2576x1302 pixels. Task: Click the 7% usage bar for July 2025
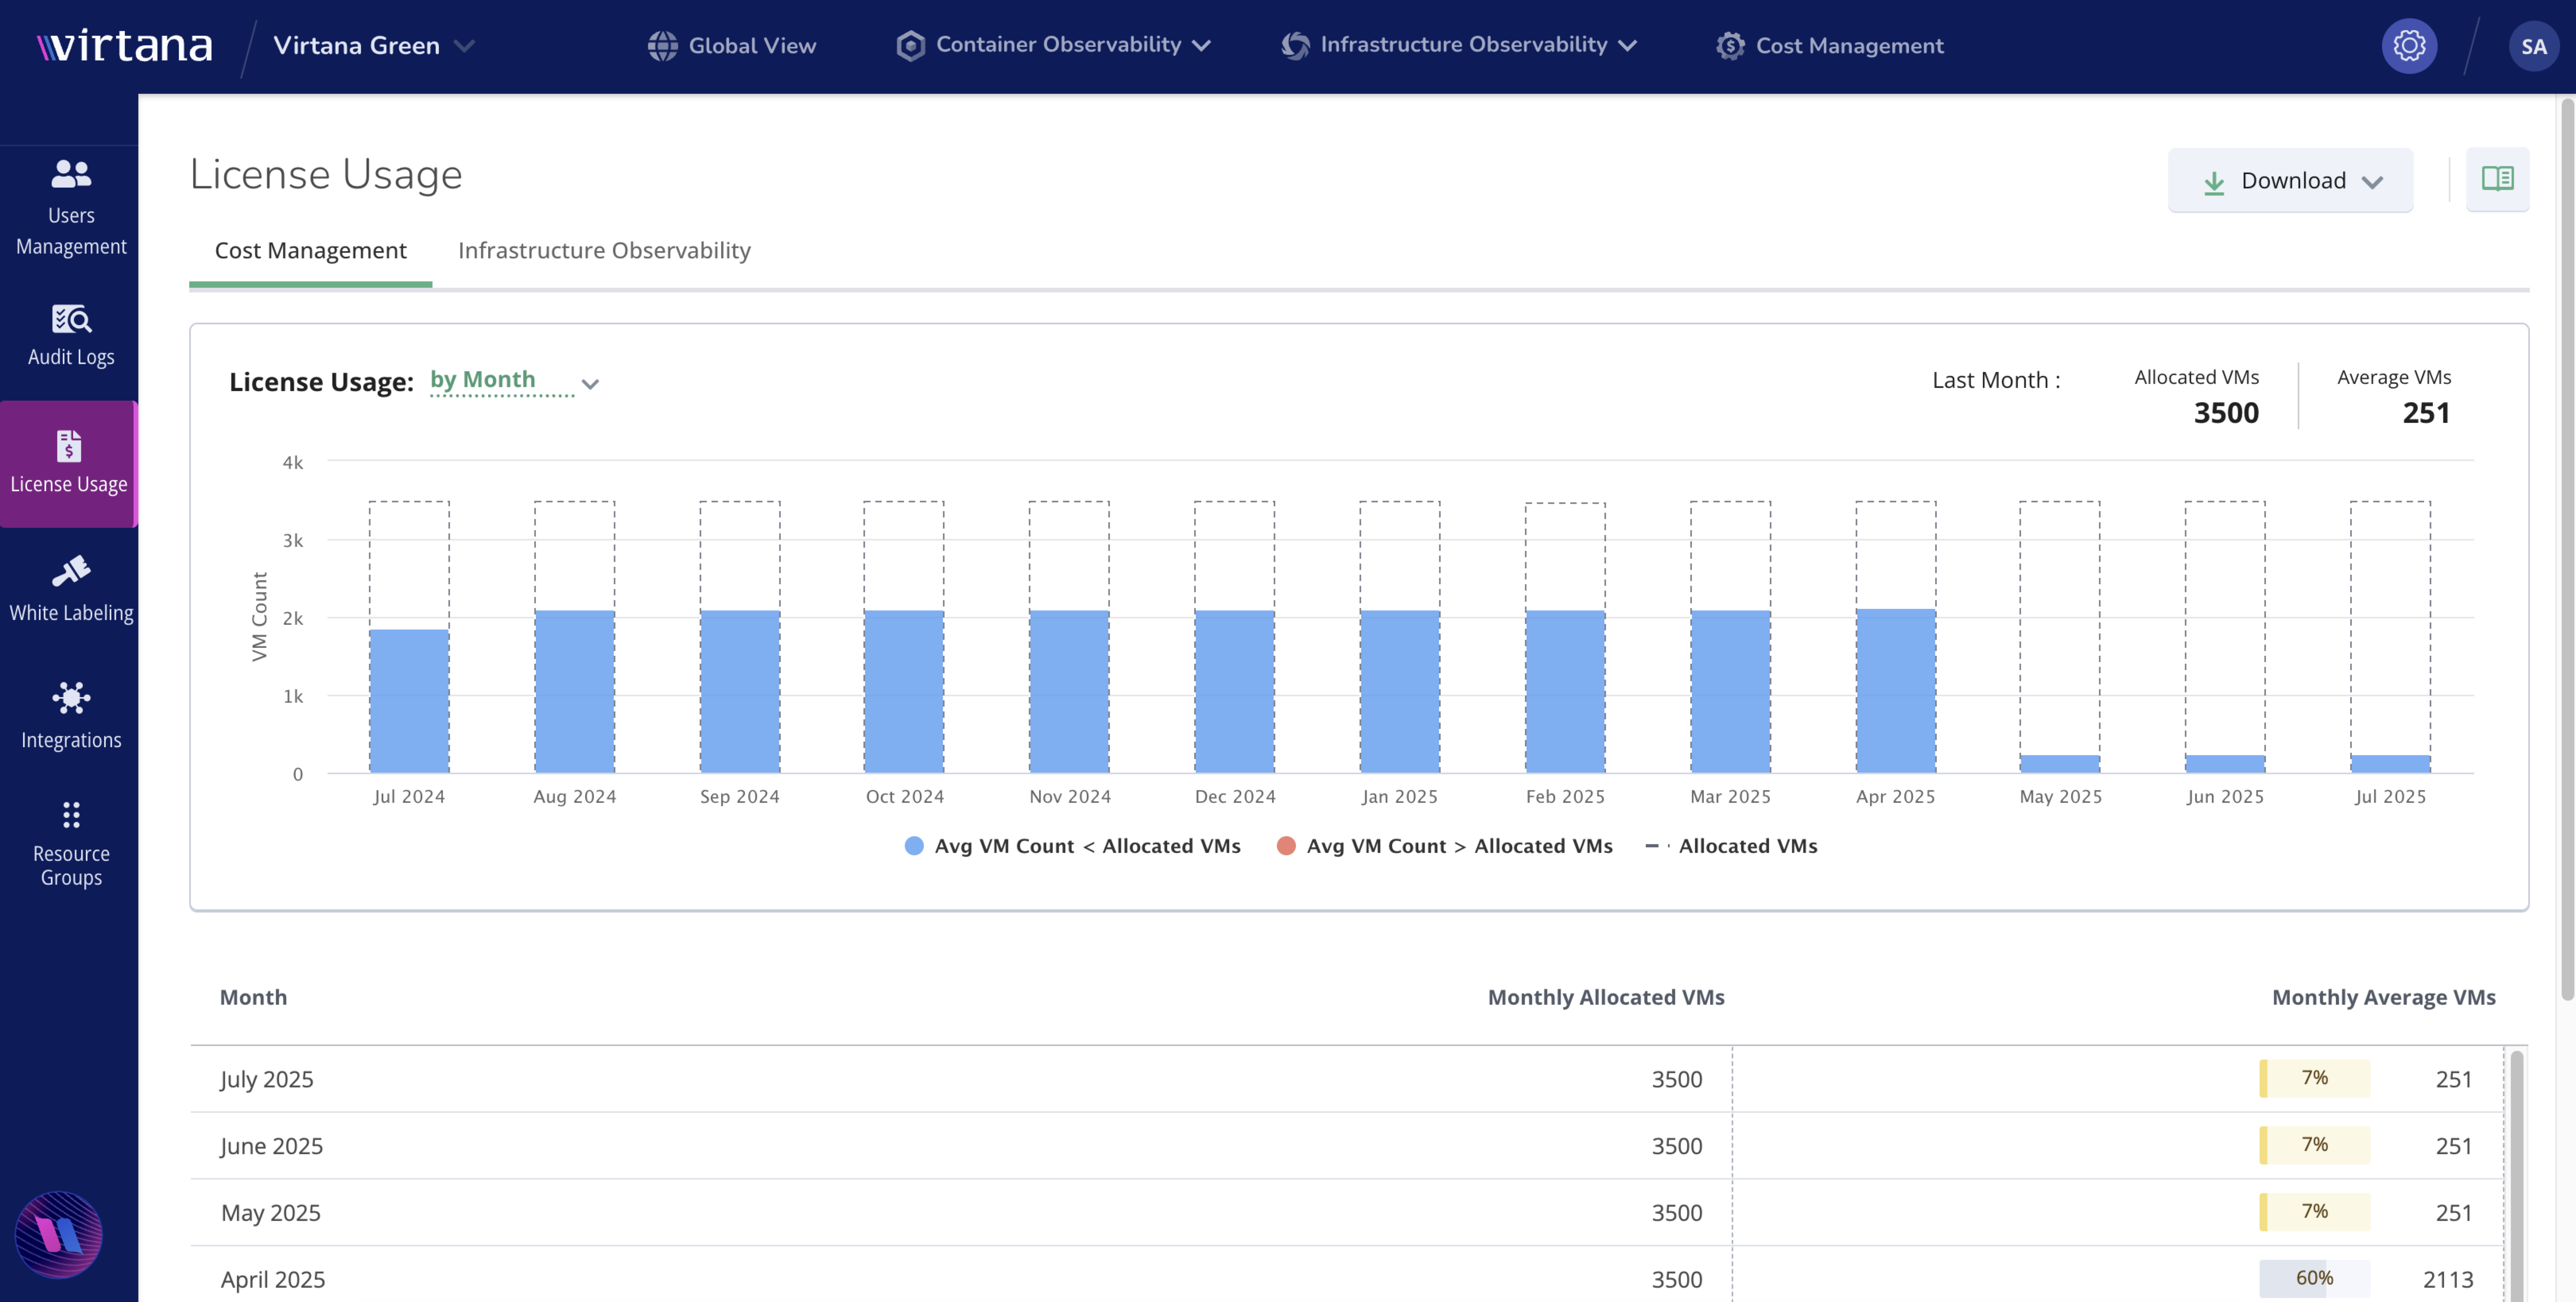(x=2314, y=1078)
